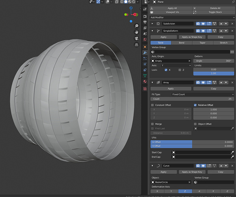Set Curve deformation axis to -Y
Screen dimensions: 236x197
[x=213, y=191]
